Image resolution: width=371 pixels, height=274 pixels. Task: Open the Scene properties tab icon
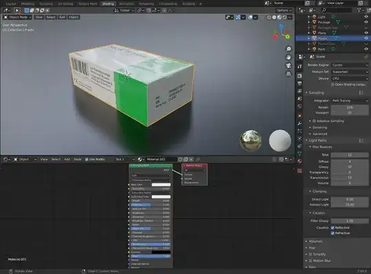click(300, 99)
